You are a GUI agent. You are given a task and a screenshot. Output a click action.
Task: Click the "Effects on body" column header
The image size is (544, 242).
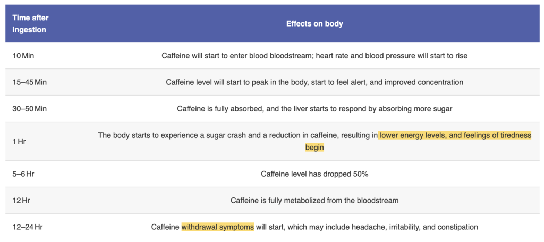314,24
